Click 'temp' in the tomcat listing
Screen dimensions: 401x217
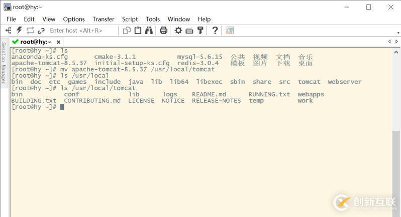[256, 101]
